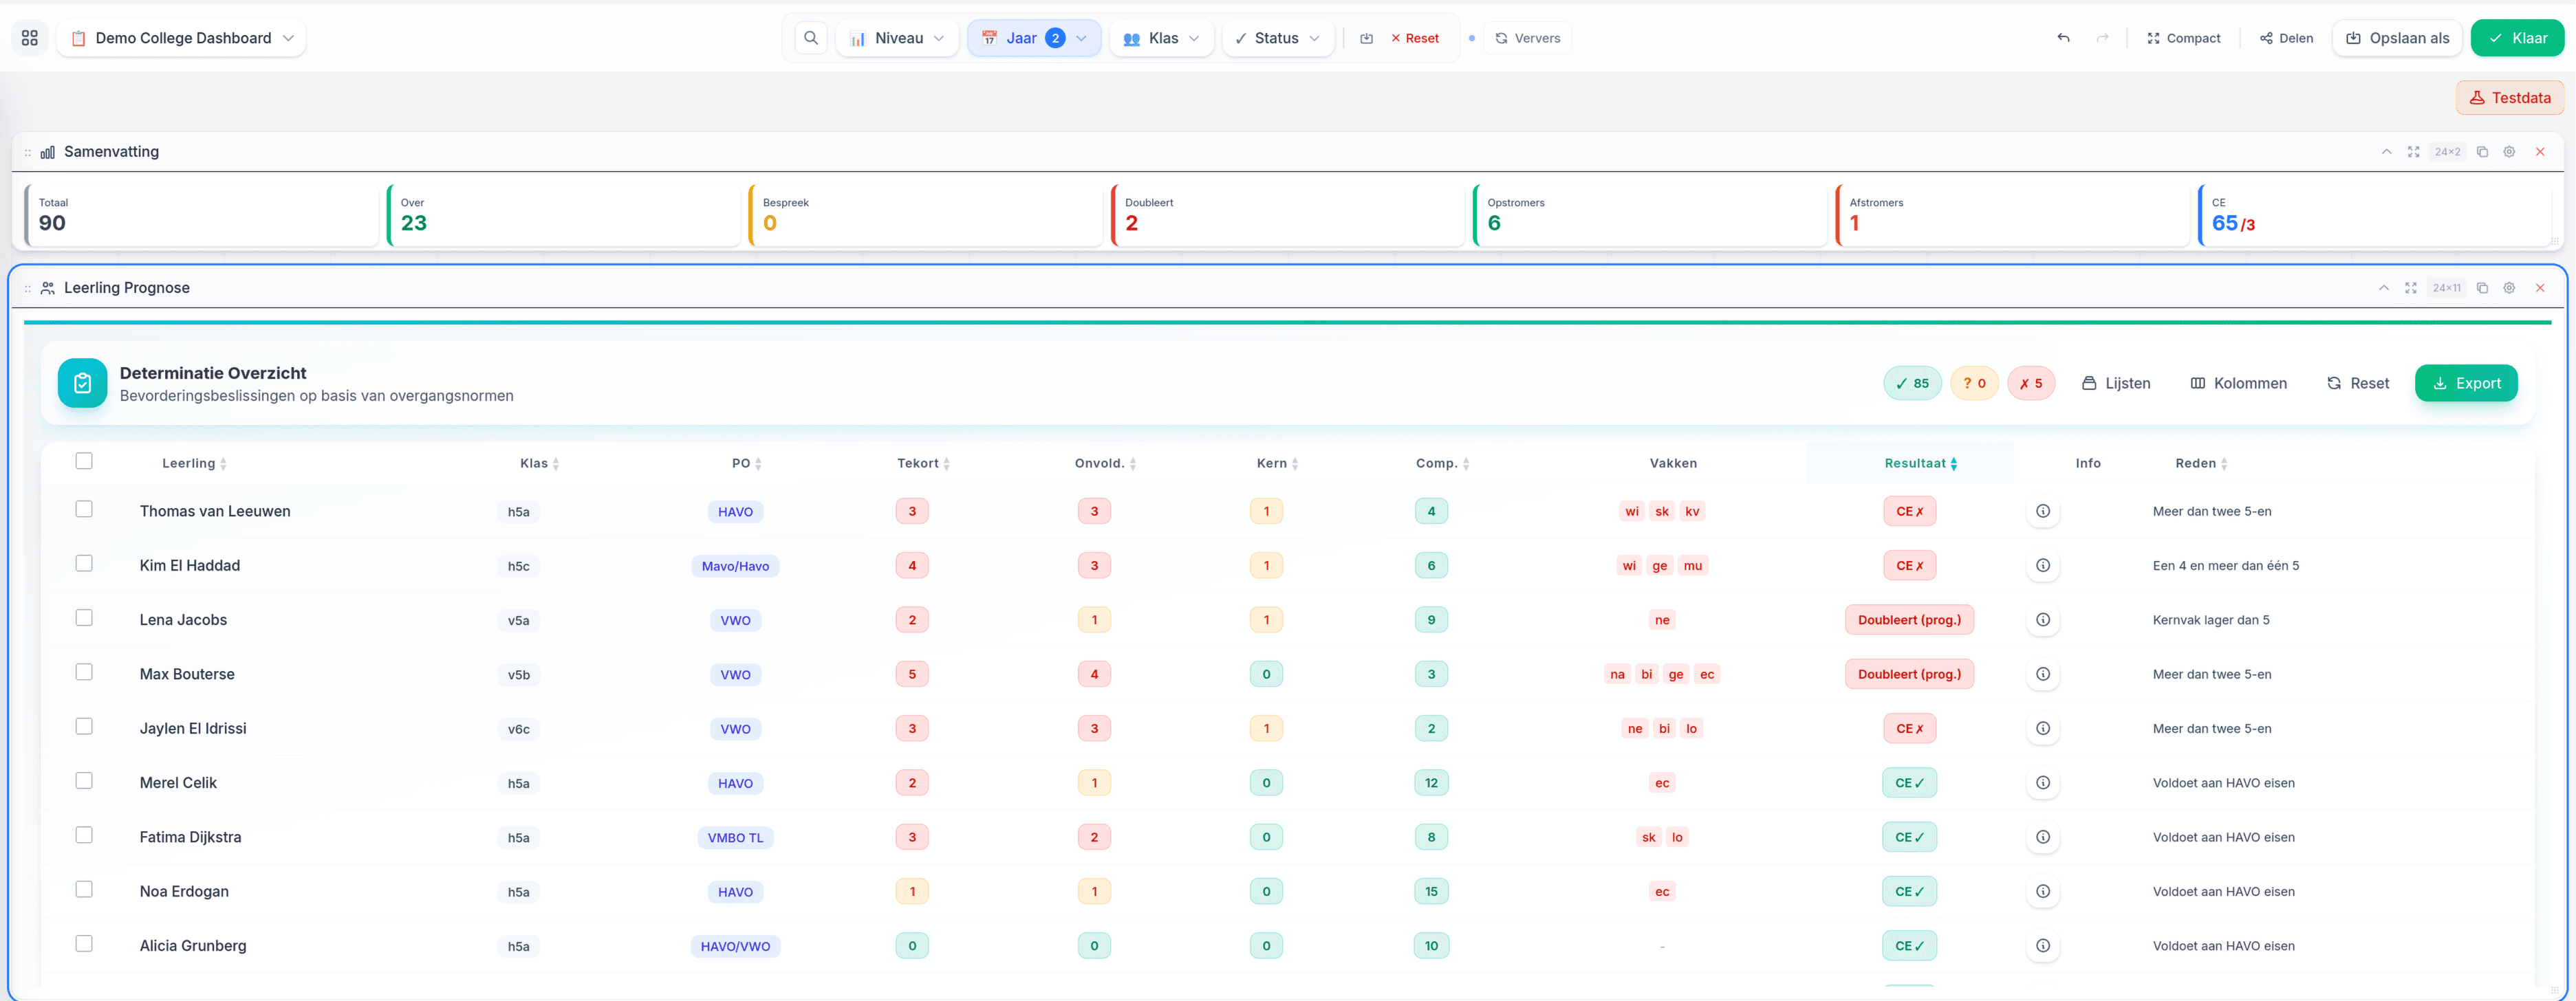2576x1001 pixels.
Task: Check the box for Kim El Haddad
Action: pos(84,564)
